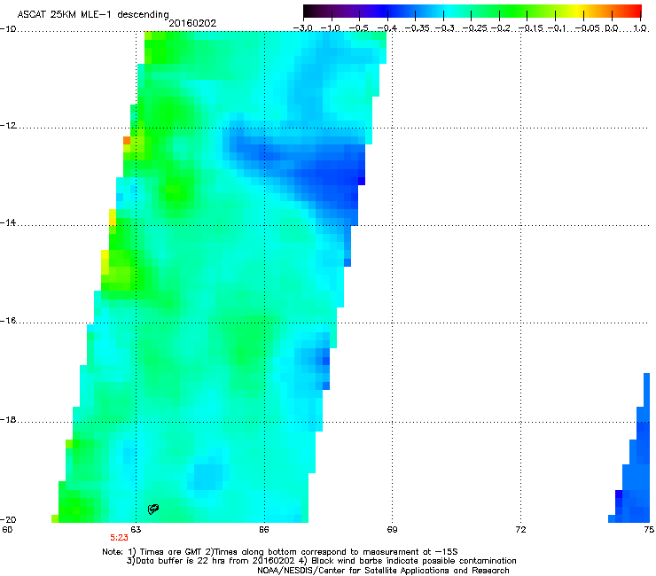Click the latitude label -14
The image size is (656, 576).
[x=8, y=222]
